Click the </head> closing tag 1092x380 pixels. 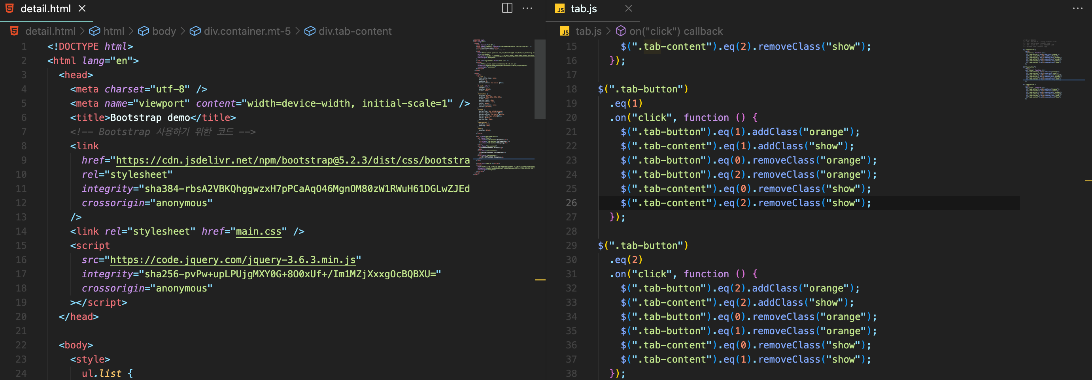(x=79, y=316)
